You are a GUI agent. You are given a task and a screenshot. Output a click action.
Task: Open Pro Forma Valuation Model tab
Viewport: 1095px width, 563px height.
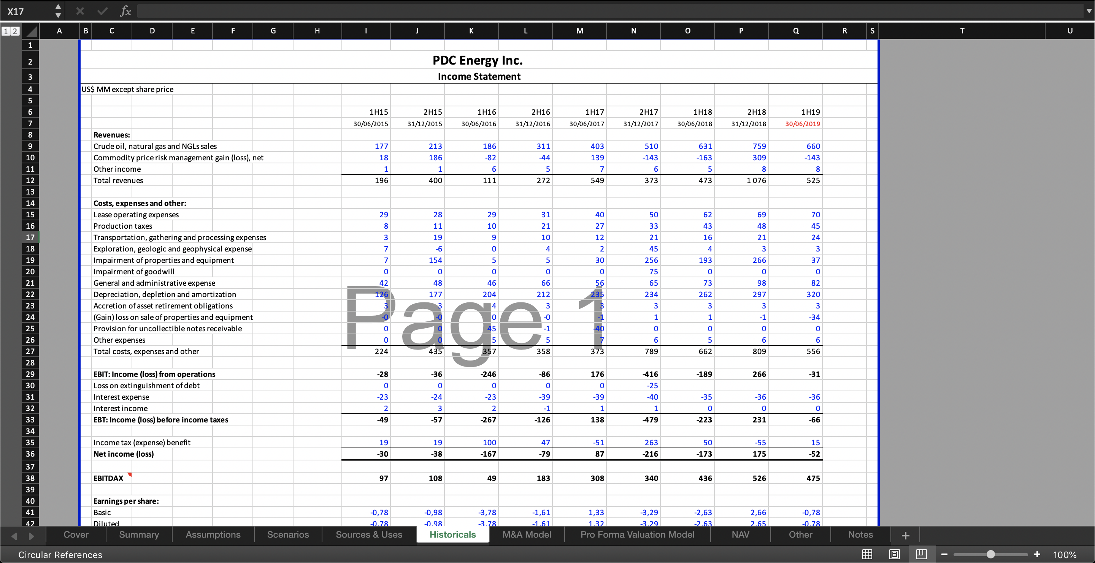pyautogui.click(x=637, y=535)
